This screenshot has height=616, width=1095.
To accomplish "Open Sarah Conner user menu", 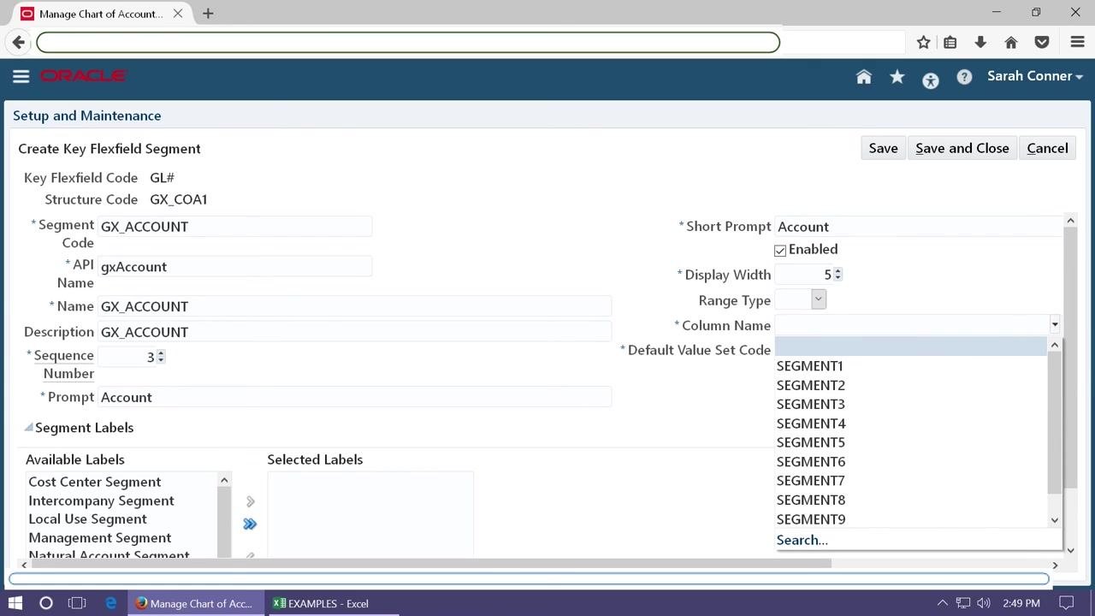I will (x=1035, y=76).
